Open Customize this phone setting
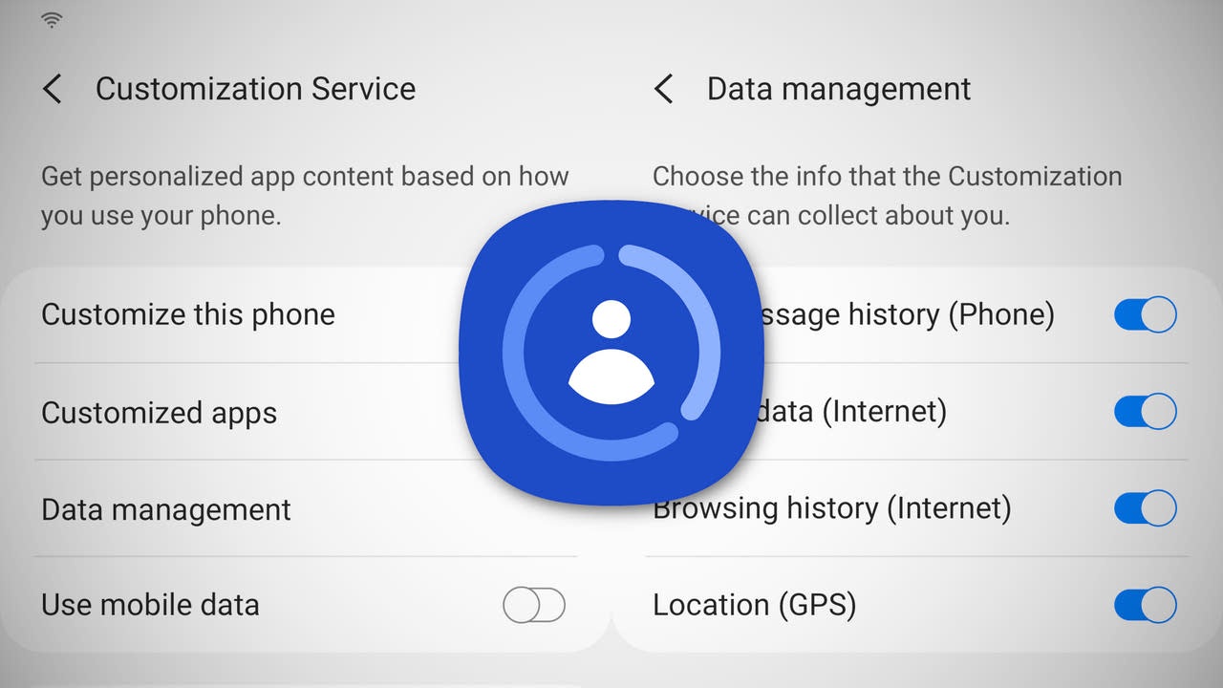The width and height of the screenshot is (1223, 688). click(x=250, y=314)
